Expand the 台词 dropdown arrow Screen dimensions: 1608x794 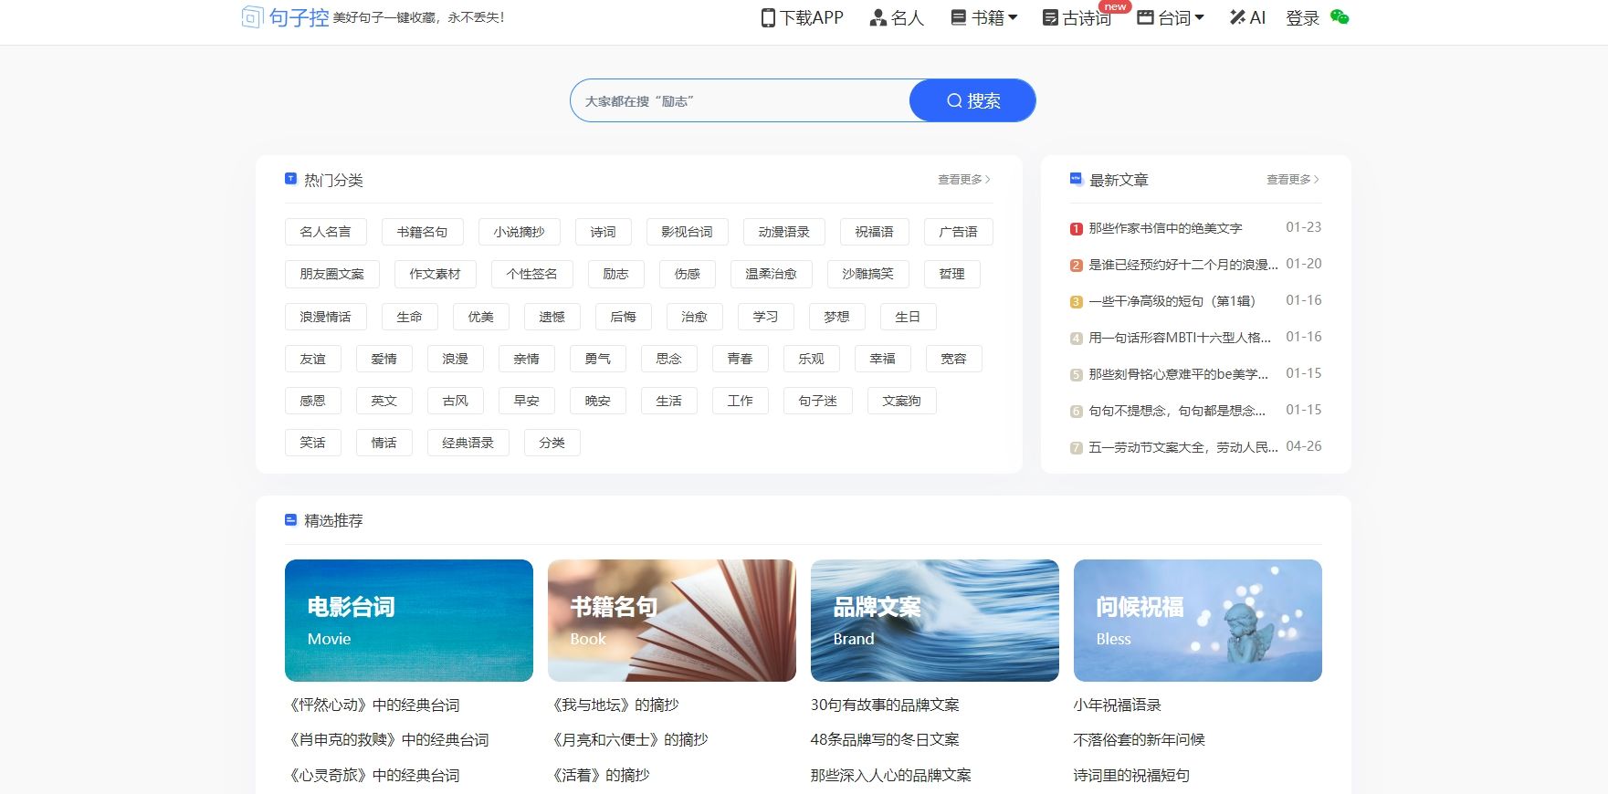point(1200,17)
